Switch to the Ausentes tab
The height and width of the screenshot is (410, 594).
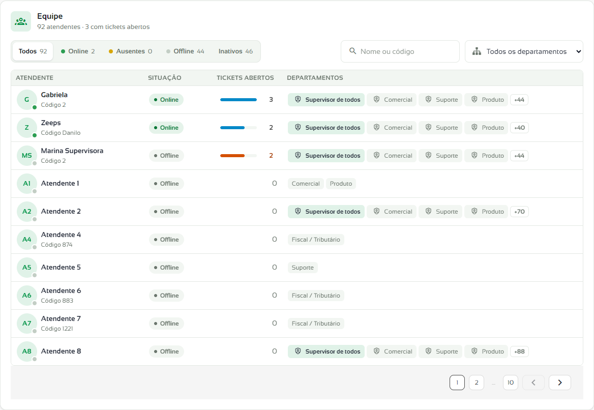pos(130,51)
